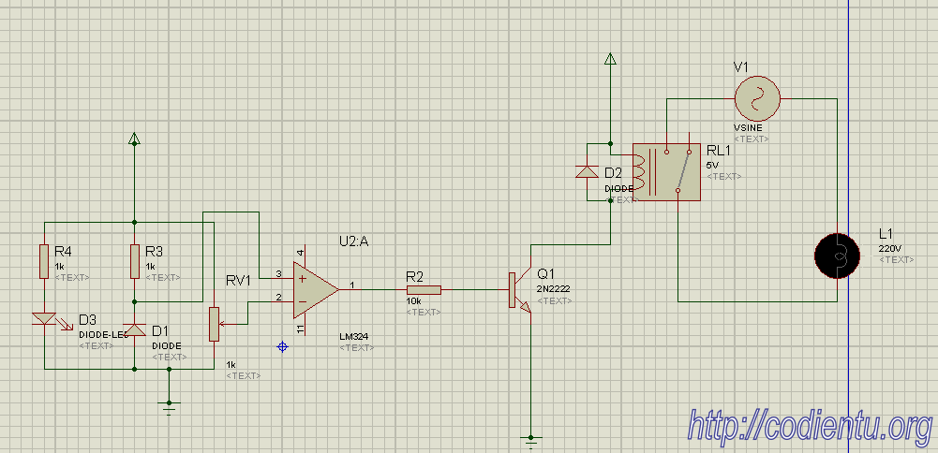Click the D2 flyback diode symbol
The height and width of the screenshot is (453, 938).
click(x=587, y=172)
